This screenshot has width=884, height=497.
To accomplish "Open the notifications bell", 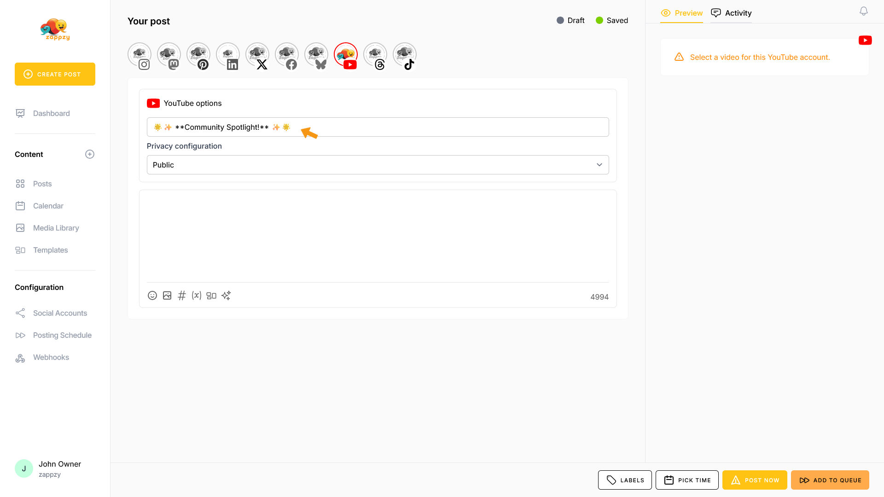I will point(864,11).
